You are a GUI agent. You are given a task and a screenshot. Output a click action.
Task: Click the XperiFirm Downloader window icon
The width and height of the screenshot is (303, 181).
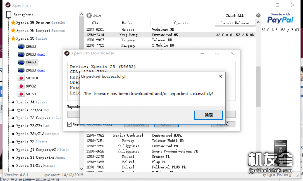click(67, 53)
